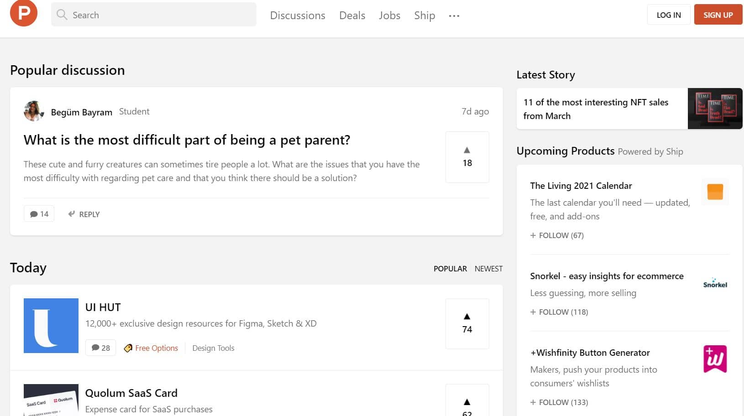Follow Wishfinity Button Generator (133)
This screenshot has width=744, height=416.
click(559, 402)
